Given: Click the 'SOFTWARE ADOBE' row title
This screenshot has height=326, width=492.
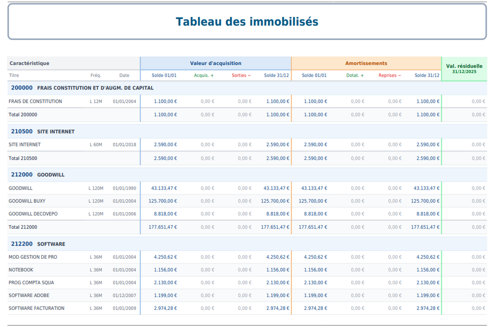Looking at the screenshot, I should 29,296.
